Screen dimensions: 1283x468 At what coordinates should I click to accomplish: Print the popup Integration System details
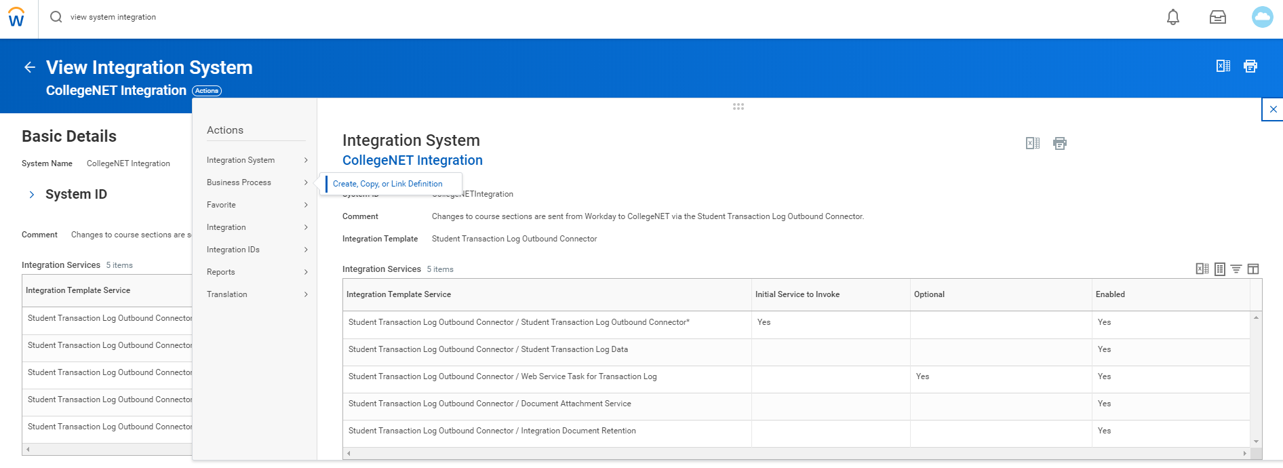(x=1060, y=143)
